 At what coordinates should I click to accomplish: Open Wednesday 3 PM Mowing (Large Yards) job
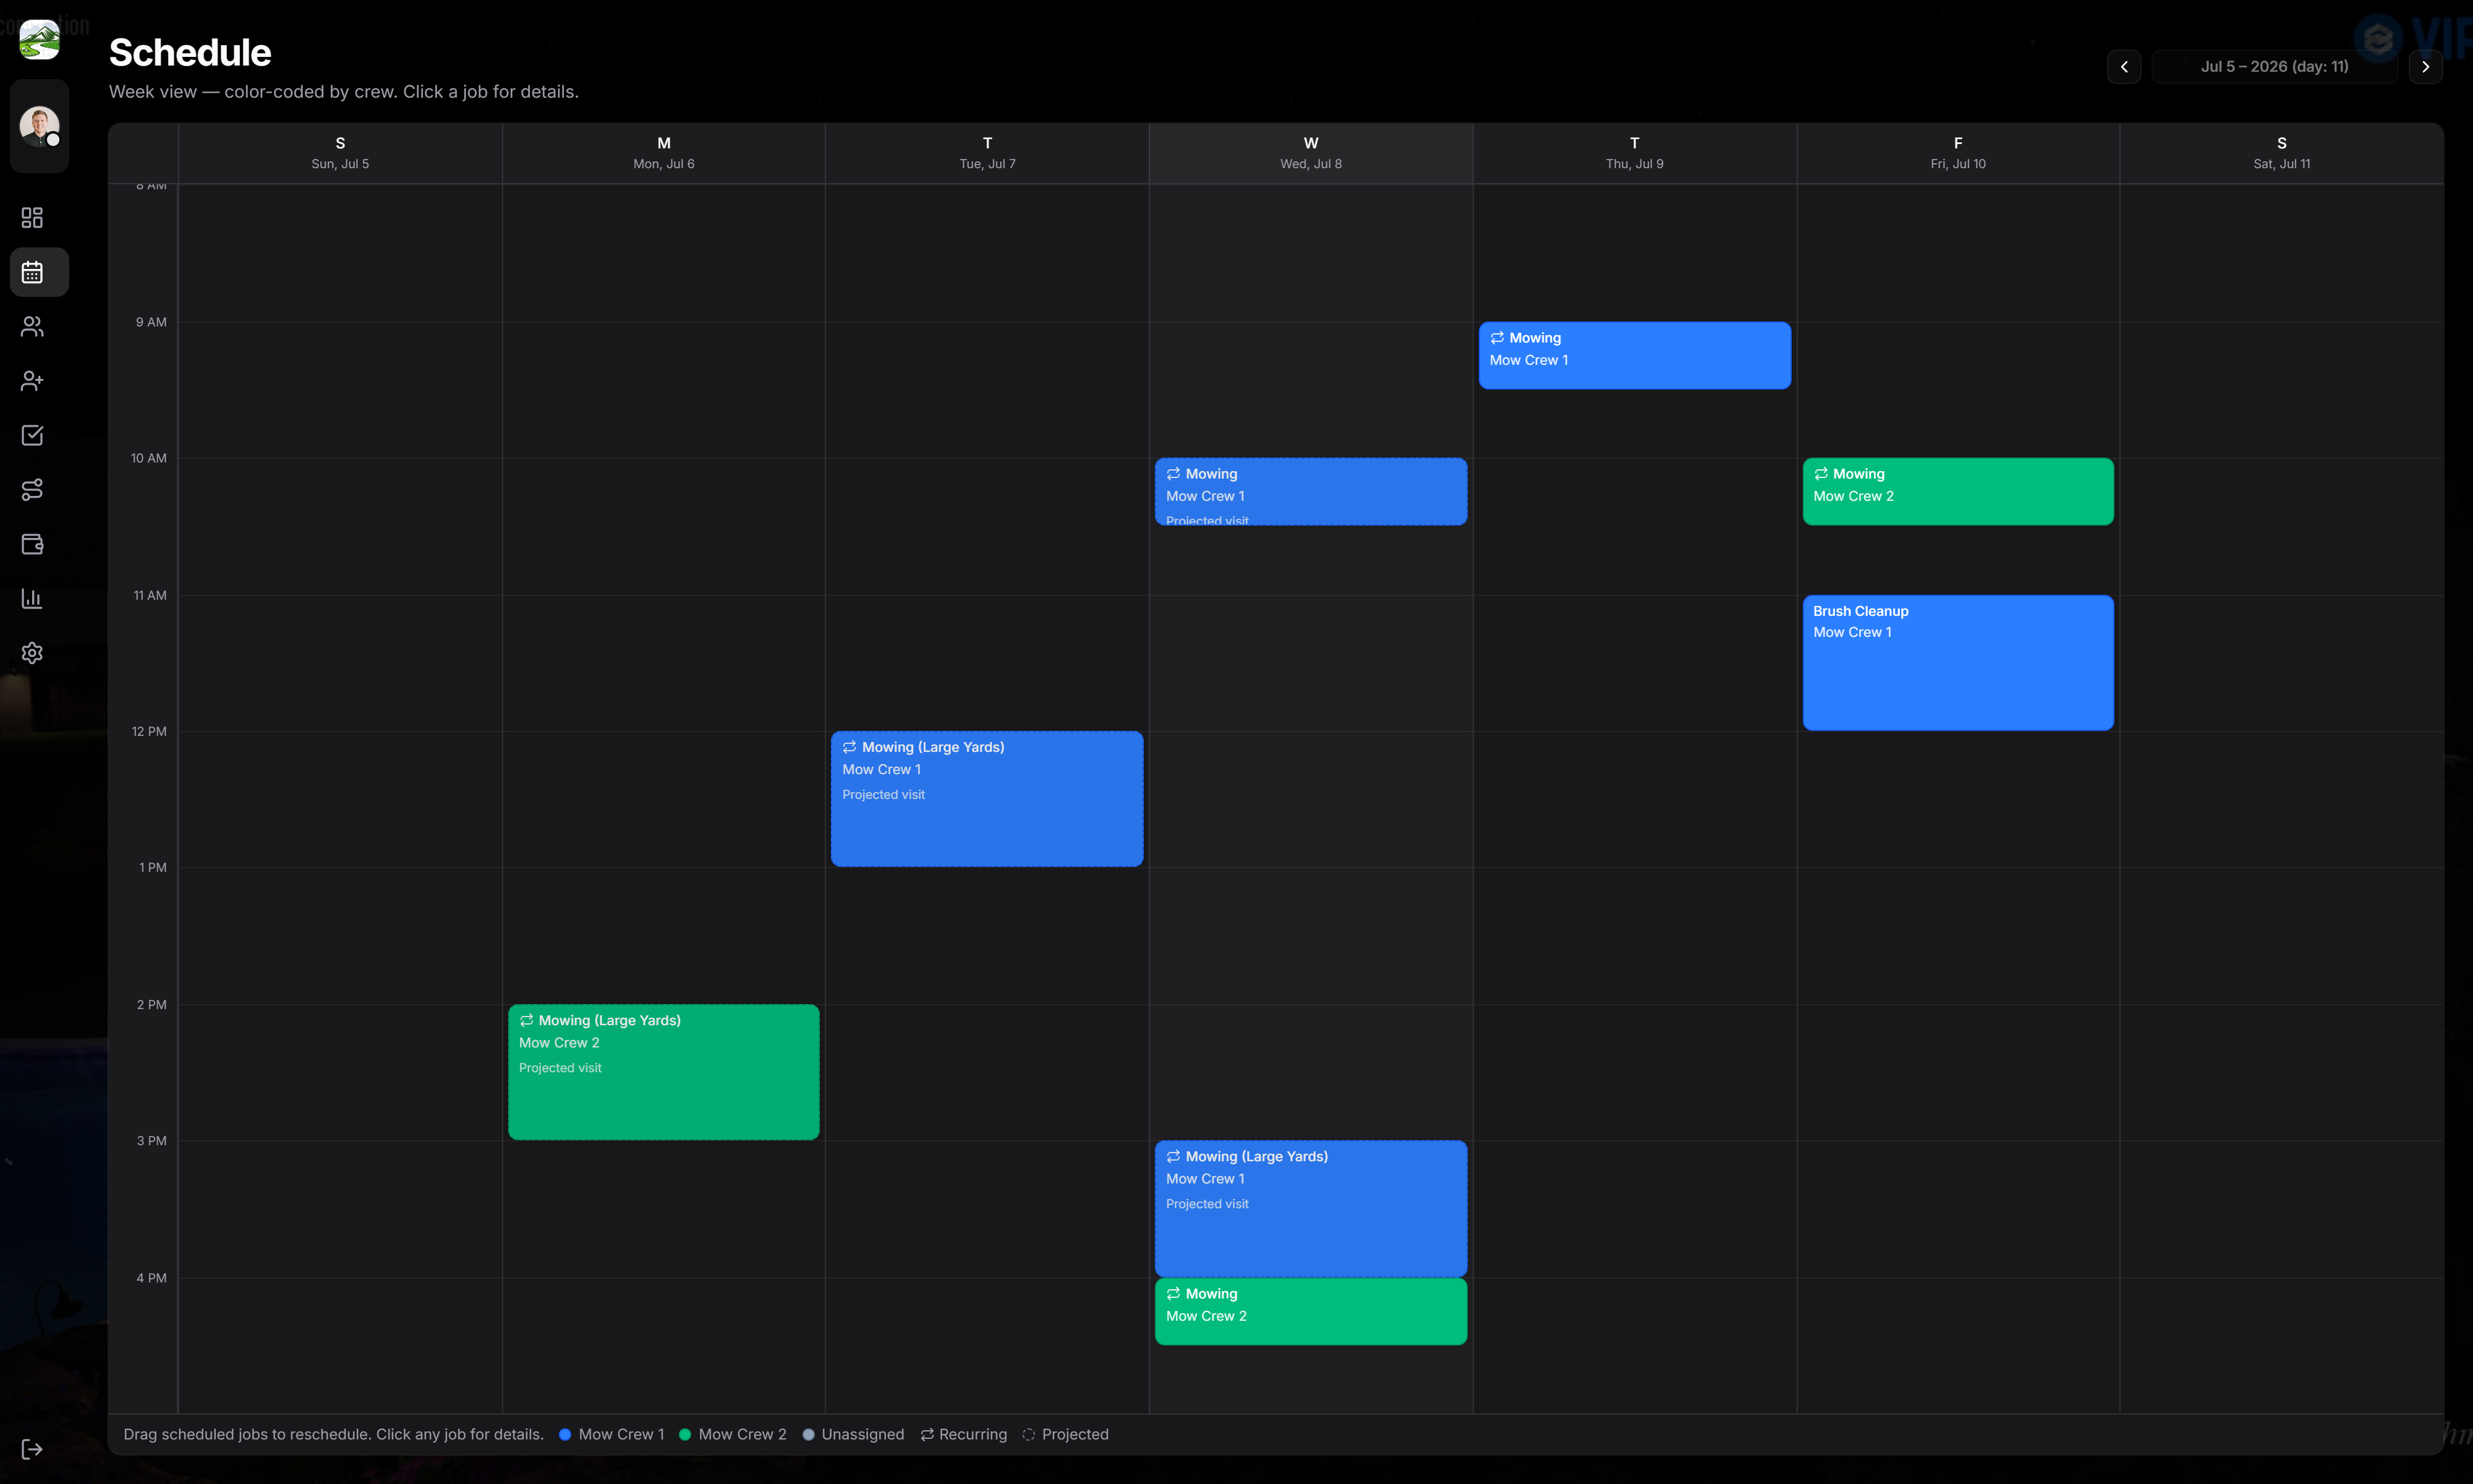(1311, 1208)
